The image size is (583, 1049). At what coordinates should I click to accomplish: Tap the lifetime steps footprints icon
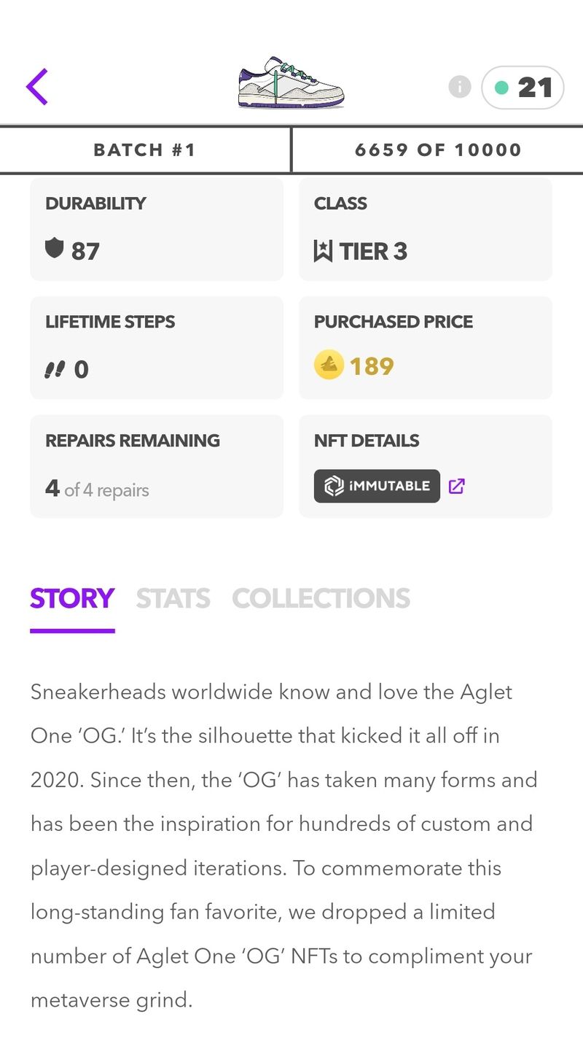[x=55, y=370]
